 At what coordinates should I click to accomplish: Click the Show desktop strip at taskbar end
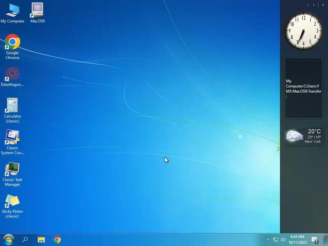tap(326, 240)
